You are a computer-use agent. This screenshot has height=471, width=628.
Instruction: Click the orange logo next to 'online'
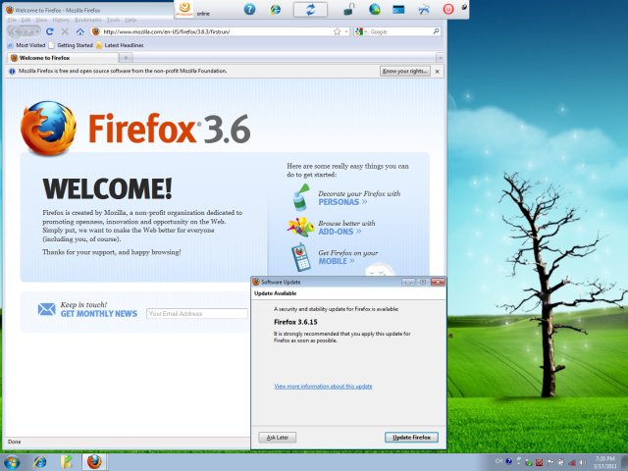[x=184, y=9]
